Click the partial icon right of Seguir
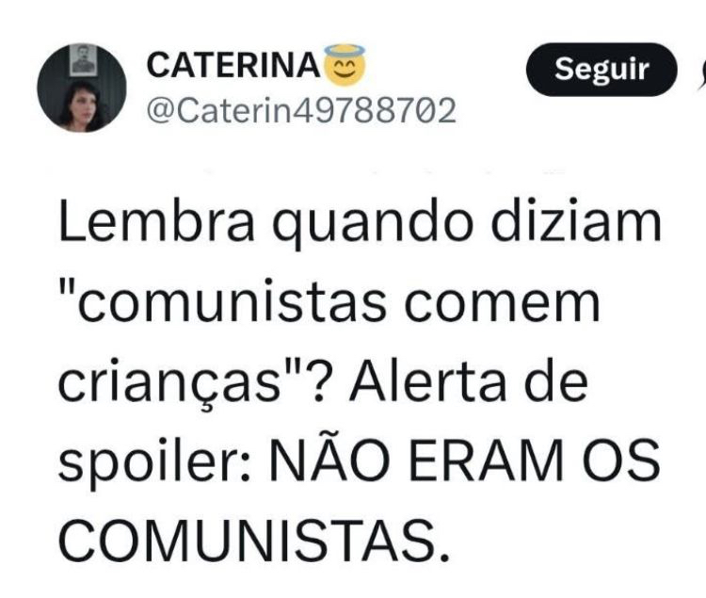 click(x=701, y=74)
